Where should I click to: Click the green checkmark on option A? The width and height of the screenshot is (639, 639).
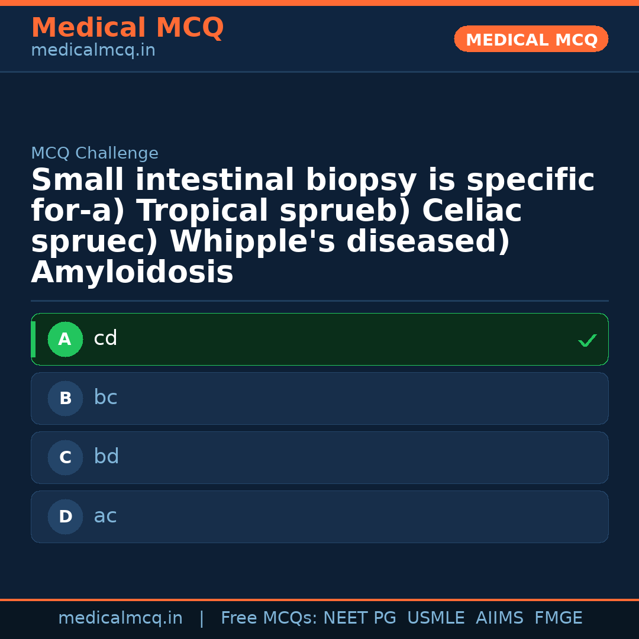[x=587, y=340]
